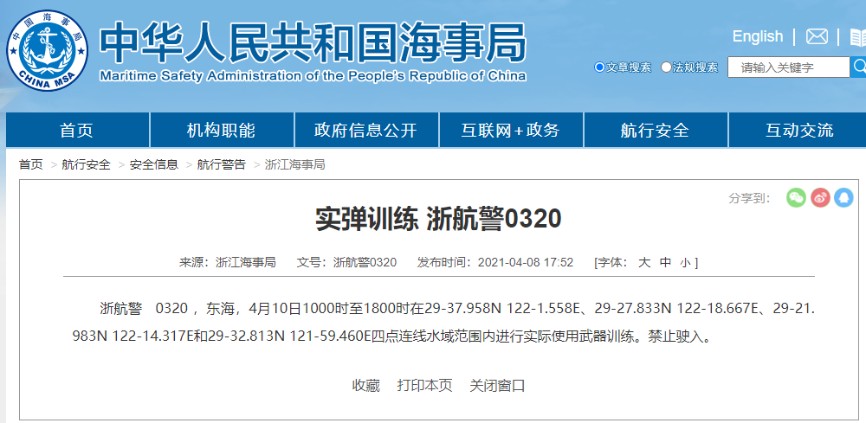Open the book icon beside the mail icon
866x423 pixels.
point(857,37)
